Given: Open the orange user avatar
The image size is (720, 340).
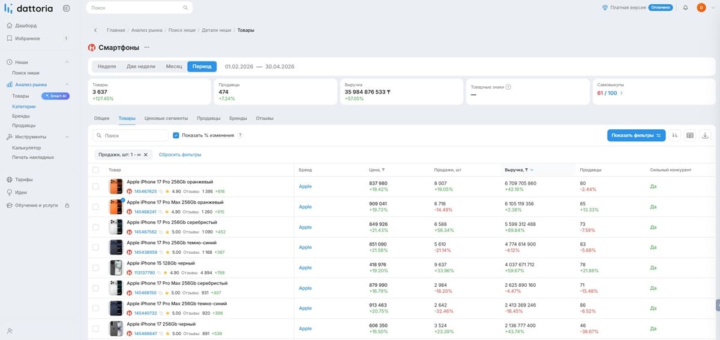Looking at the screenshot, I should tap(701, 8).
